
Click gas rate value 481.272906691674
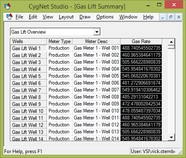[x=141, y=83]
